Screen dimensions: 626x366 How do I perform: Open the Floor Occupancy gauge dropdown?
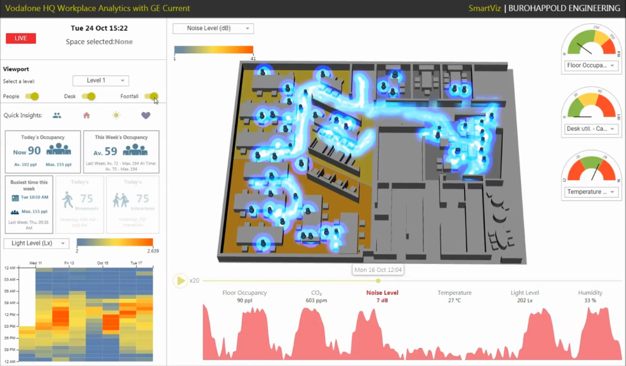[x=592, y=66]
